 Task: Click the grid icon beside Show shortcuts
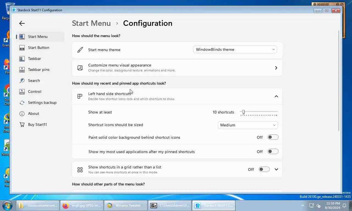80,170
